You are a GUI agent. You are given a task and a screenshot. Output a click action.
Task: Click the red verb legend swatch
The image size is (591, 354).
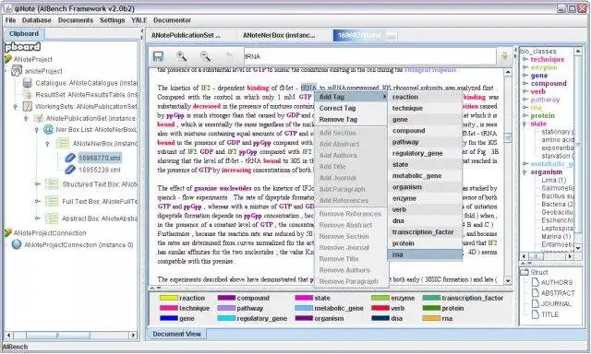click(380, 308)
